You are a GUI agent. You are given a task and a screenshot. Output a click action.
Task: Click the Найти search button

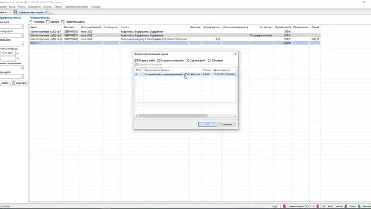click(4, 83)
